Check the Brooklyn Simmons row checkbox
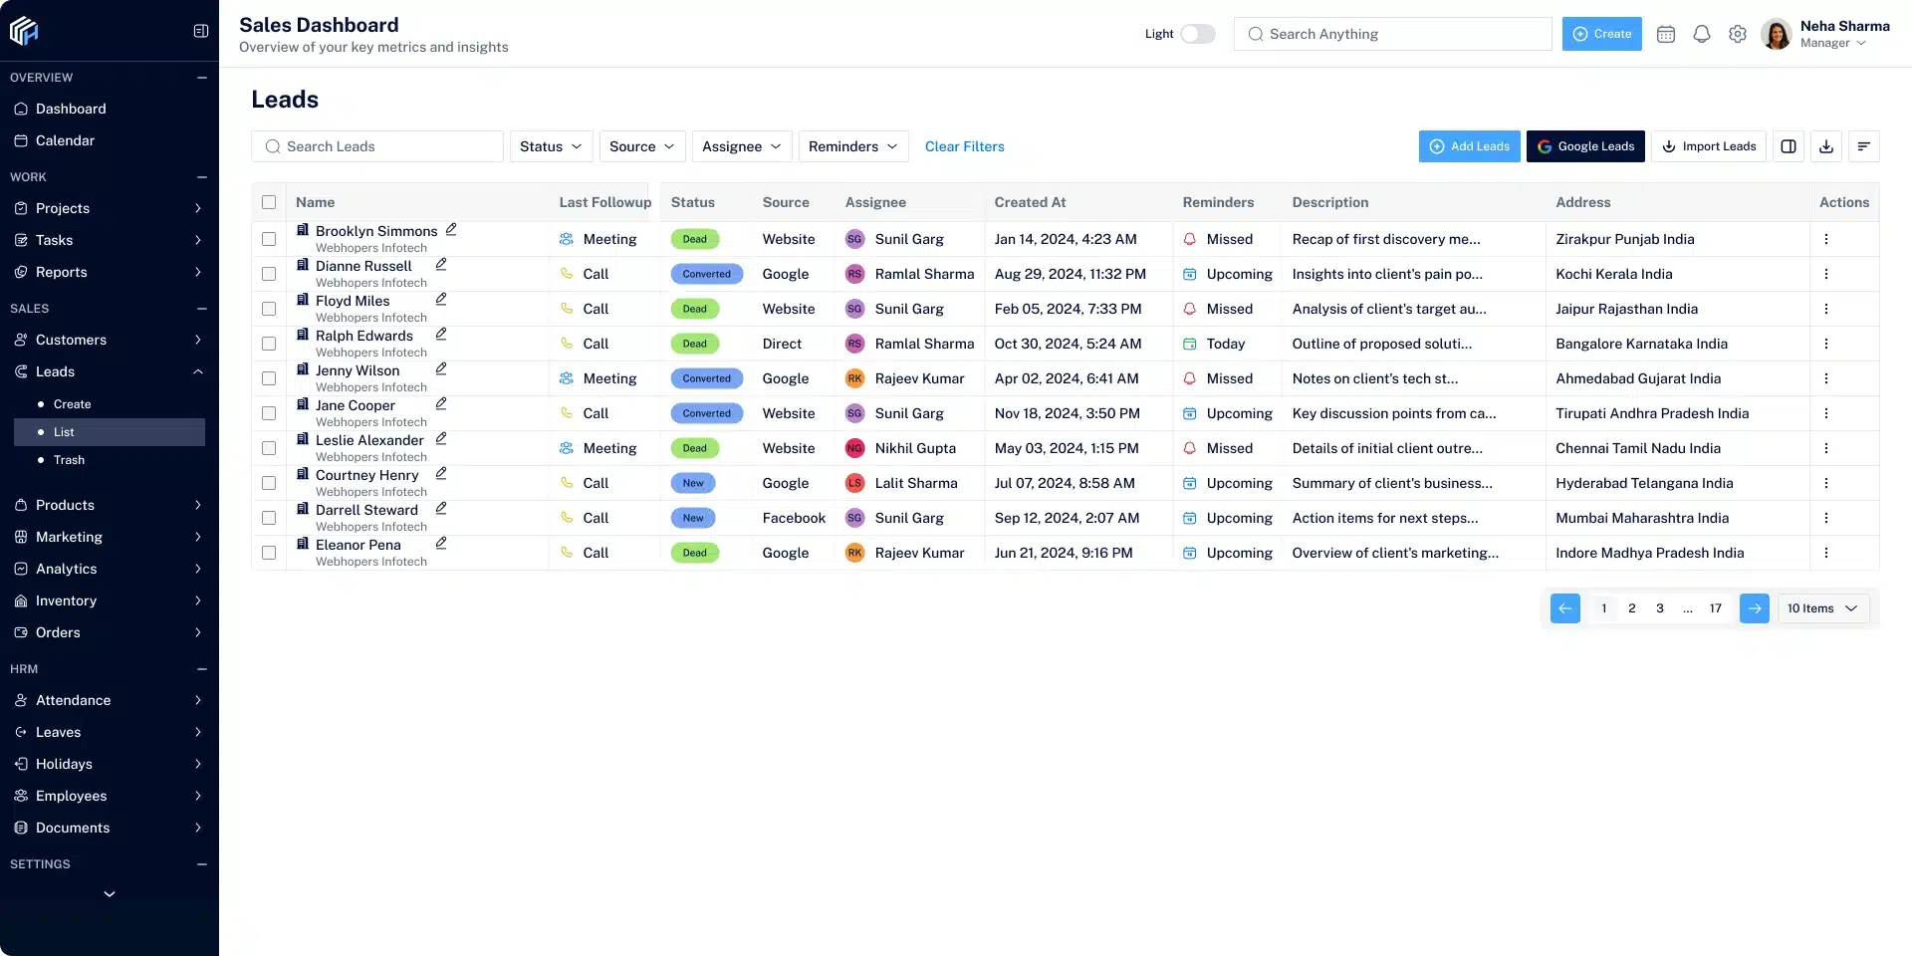This screenshot has width=1912, height=956. pyautogui.click(x=269, y=239)
